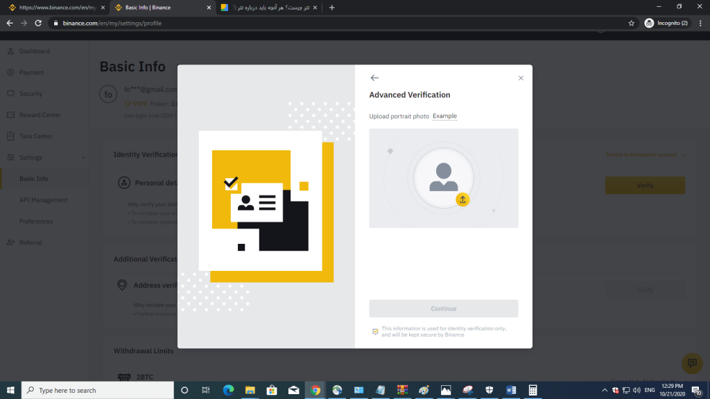Open Referral in the sidebar
The width and height of the screenshot is (710, 399).
(x=31, y=242)
